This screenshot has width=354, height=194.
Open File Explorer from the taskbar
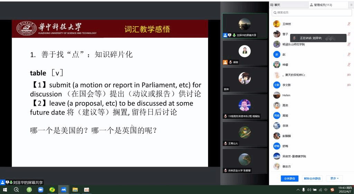pos(75,190)
